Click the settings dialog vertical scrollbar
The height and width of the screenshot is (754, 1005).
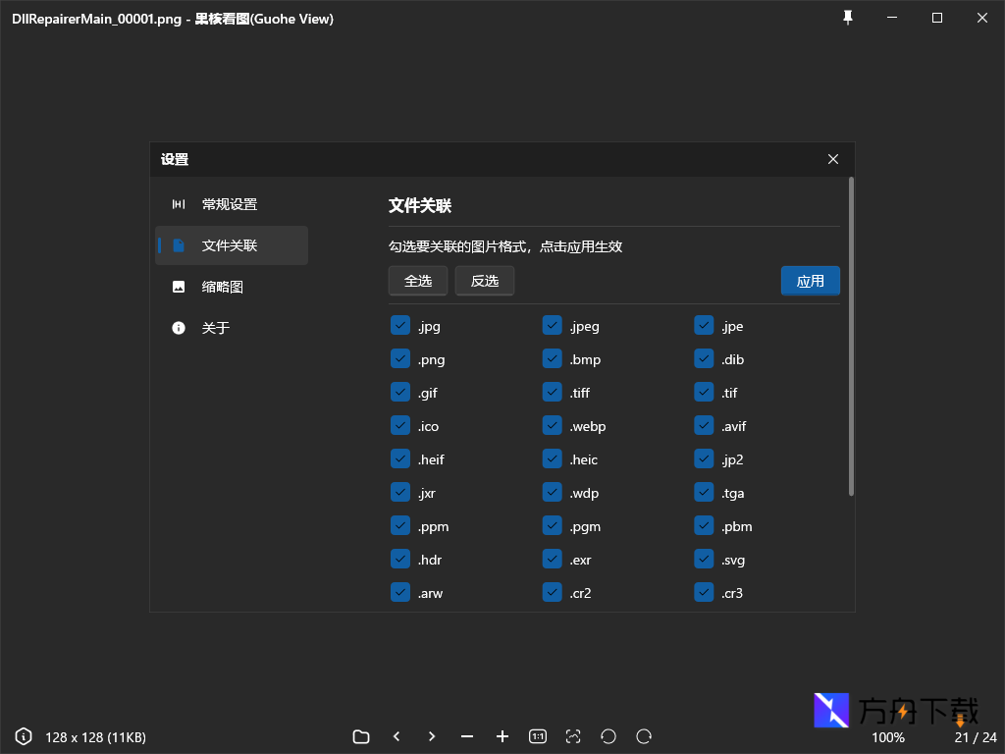(x=851, y=336)
